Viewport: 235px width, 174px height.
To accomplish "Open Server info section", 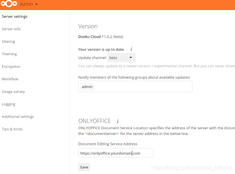I will 11,29.
